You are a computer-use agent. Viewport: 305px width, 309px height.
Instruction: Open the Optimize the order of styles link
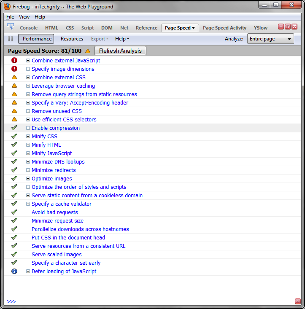79,187
